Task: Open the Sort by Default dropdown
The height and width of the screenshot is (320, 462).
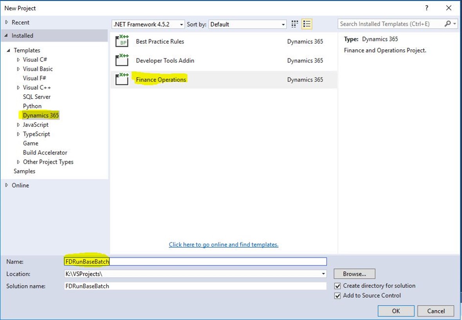Action: pyautogui.click(x=283, y=24)
